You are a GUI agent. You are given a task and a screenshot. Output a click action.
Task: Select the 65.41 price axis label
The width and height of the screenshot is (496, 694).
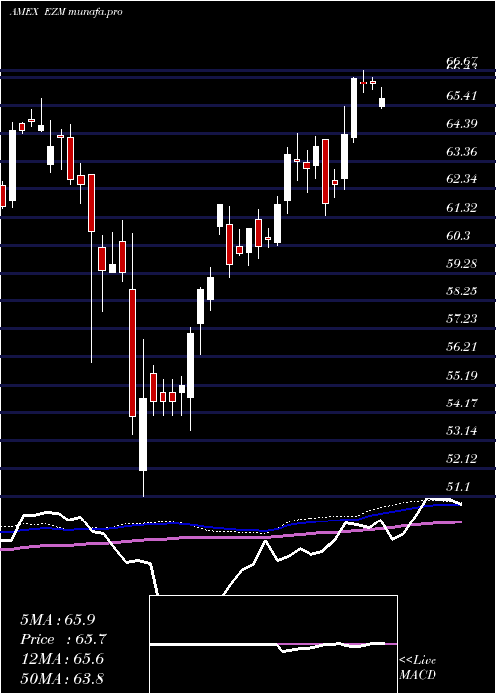[462, 95]
